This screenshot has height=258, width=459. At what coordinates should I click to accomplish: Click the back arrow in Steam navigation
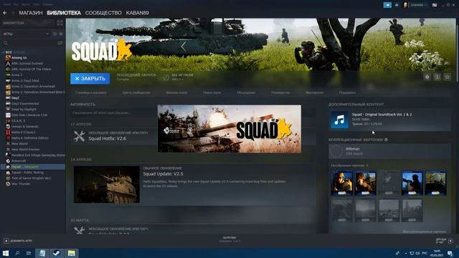point(5,13)
